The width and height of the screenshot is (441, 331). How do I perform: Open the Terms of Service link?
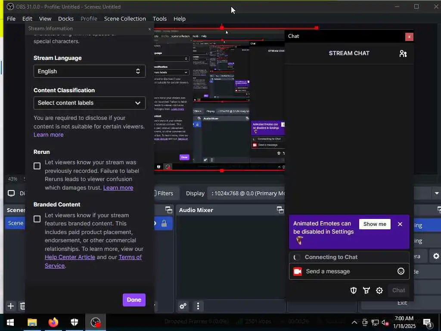[x=130, y=257]
